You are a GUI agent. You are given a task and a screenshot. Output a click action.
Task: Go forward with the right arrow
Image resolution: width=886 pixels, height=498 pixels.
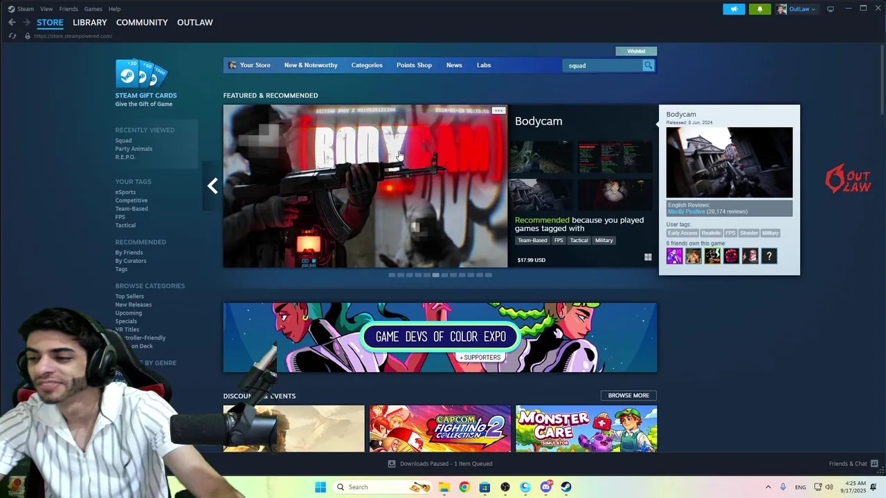[26, 22]
